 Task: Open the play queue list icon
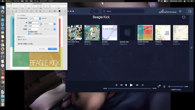[x=159, y=86]
